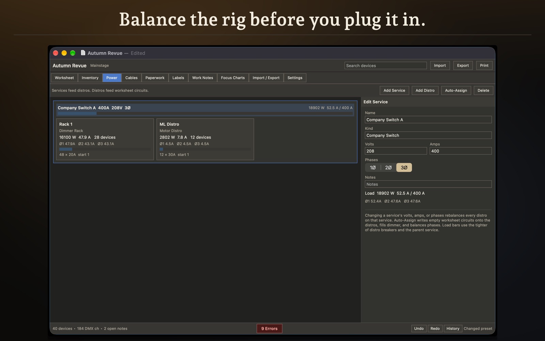
Task: Close the Autumn Revue window
Action: (56, 53)
